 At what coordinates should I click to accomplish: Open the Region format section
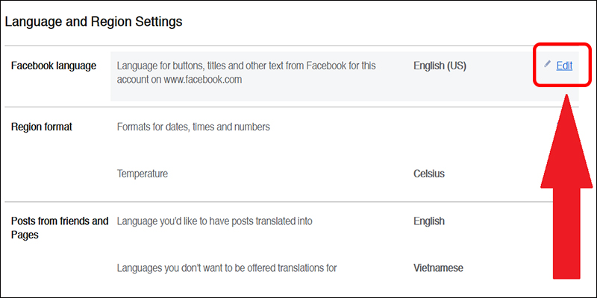pyautogui.click(x=42, y=127)
